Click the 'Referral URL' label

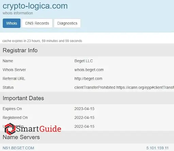point(14,78)
